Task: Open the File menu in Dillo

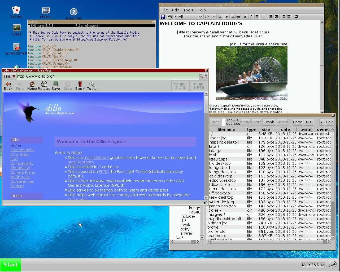Action: point(7,76)
